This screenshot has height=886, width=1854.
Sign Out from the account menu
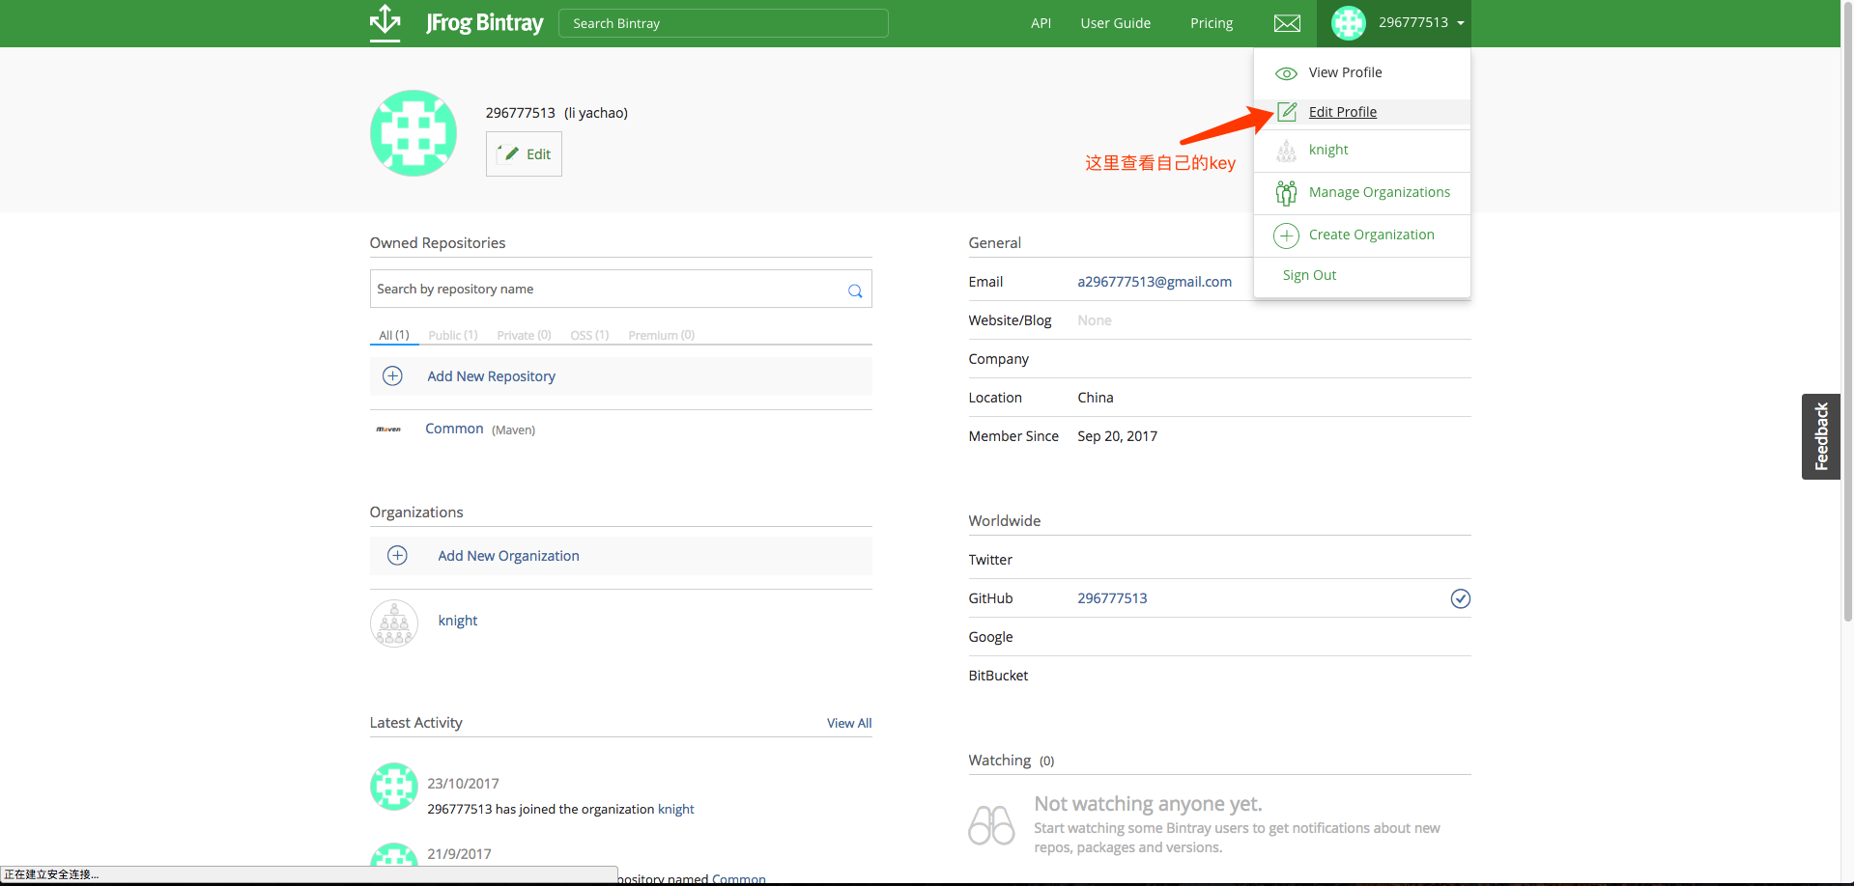pos(1309,275)
